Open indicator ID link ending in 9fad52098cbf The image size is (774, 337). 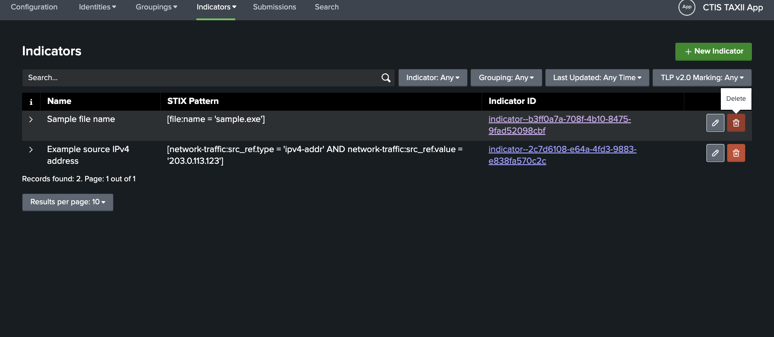[x=517, y=130]
